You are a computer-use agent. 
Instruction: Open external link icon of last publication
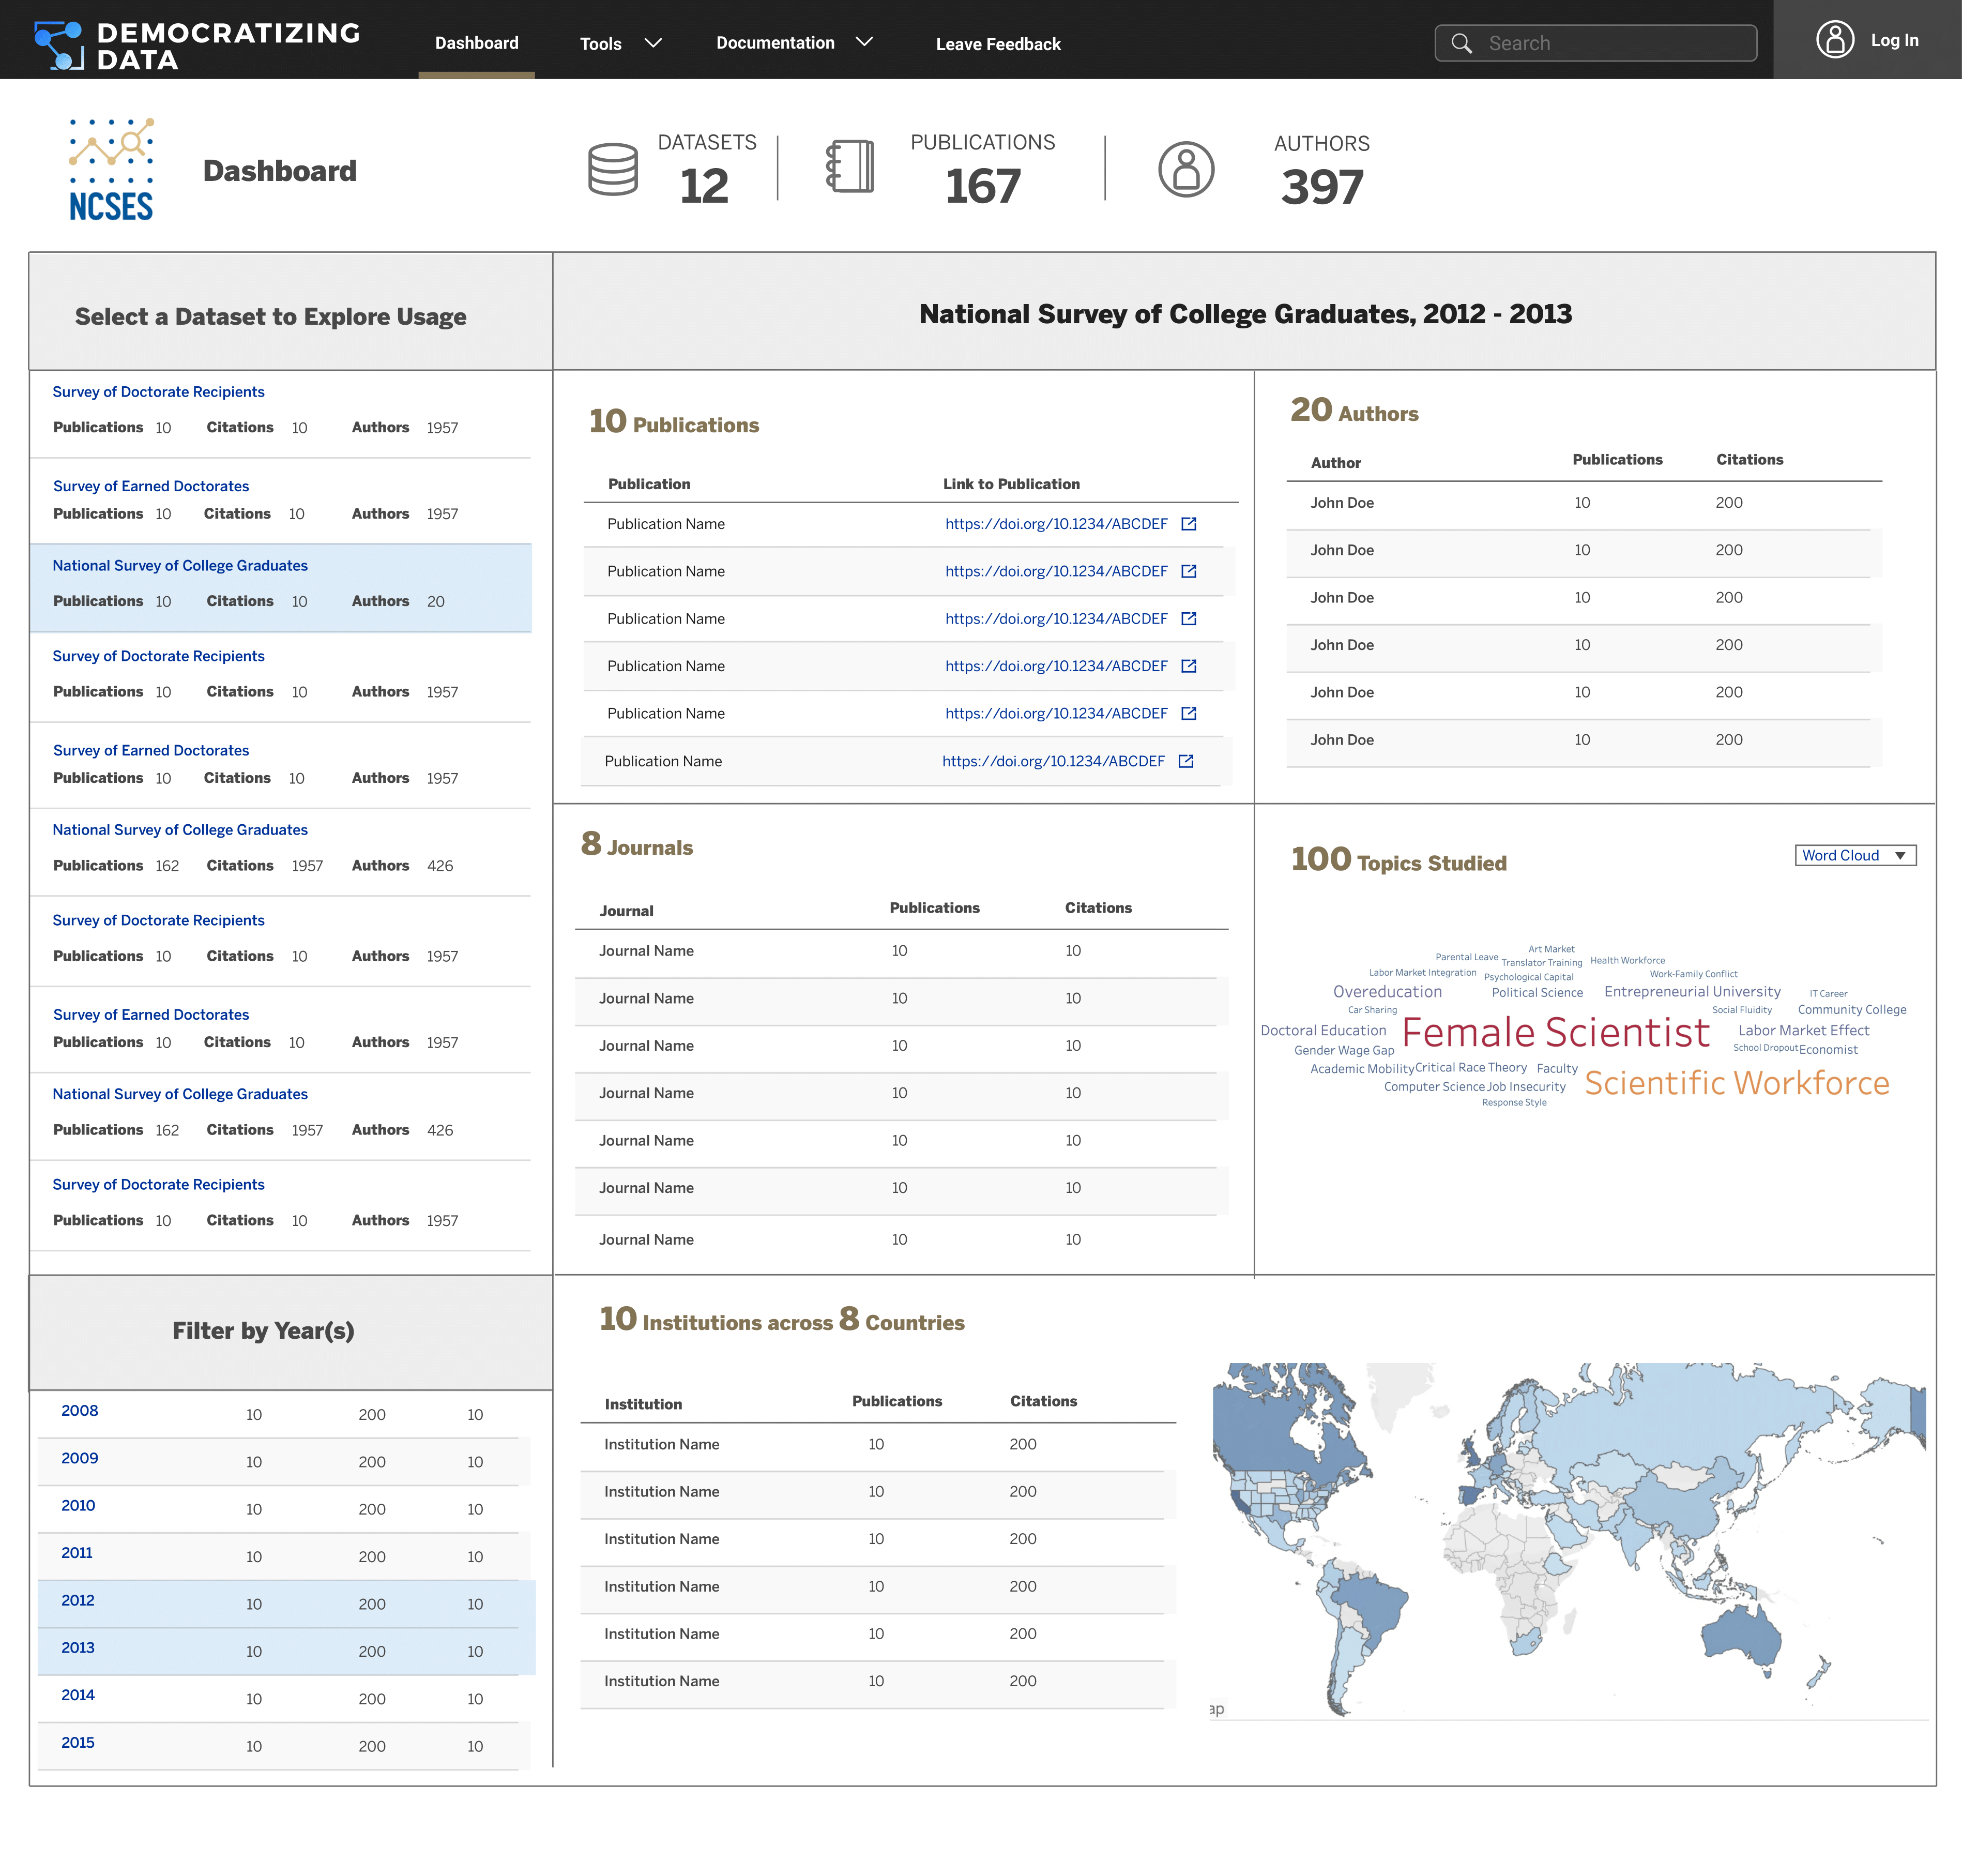pos(1186,761)
